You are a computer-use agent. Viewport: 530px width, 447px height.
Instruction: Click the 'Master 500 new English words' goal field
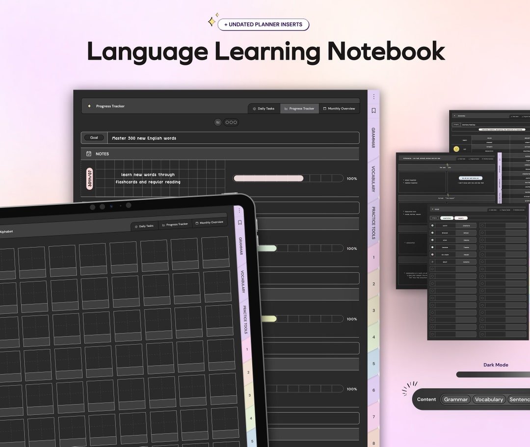coord(233,138)
